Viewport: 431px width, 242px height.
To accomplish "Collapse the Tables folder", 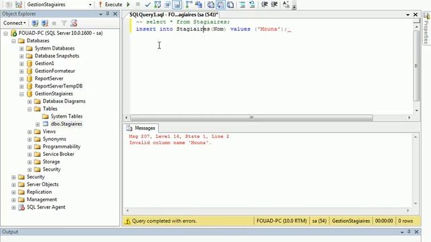I will click(x=30, y=109).
